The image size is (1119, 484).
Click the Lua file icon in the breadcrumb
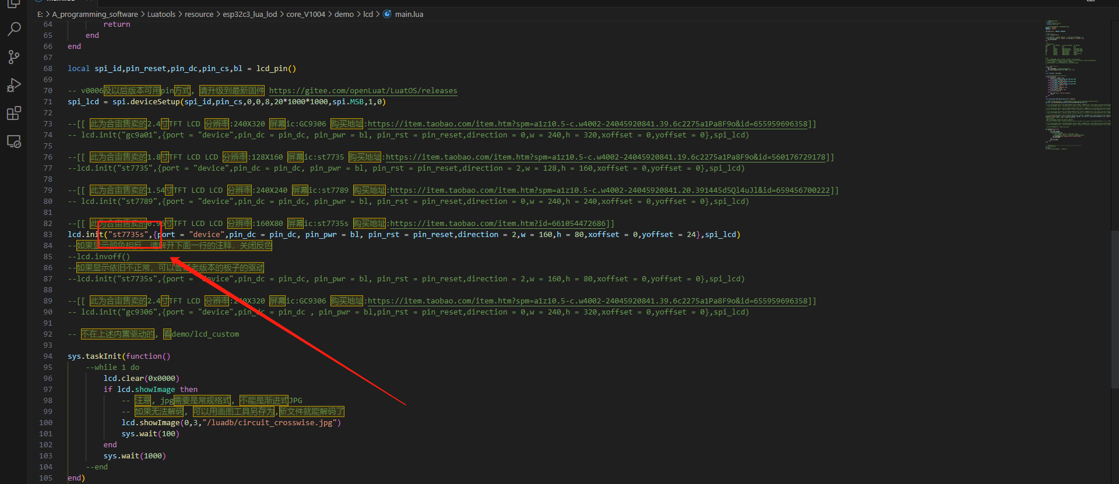click(x=388, y=14)
